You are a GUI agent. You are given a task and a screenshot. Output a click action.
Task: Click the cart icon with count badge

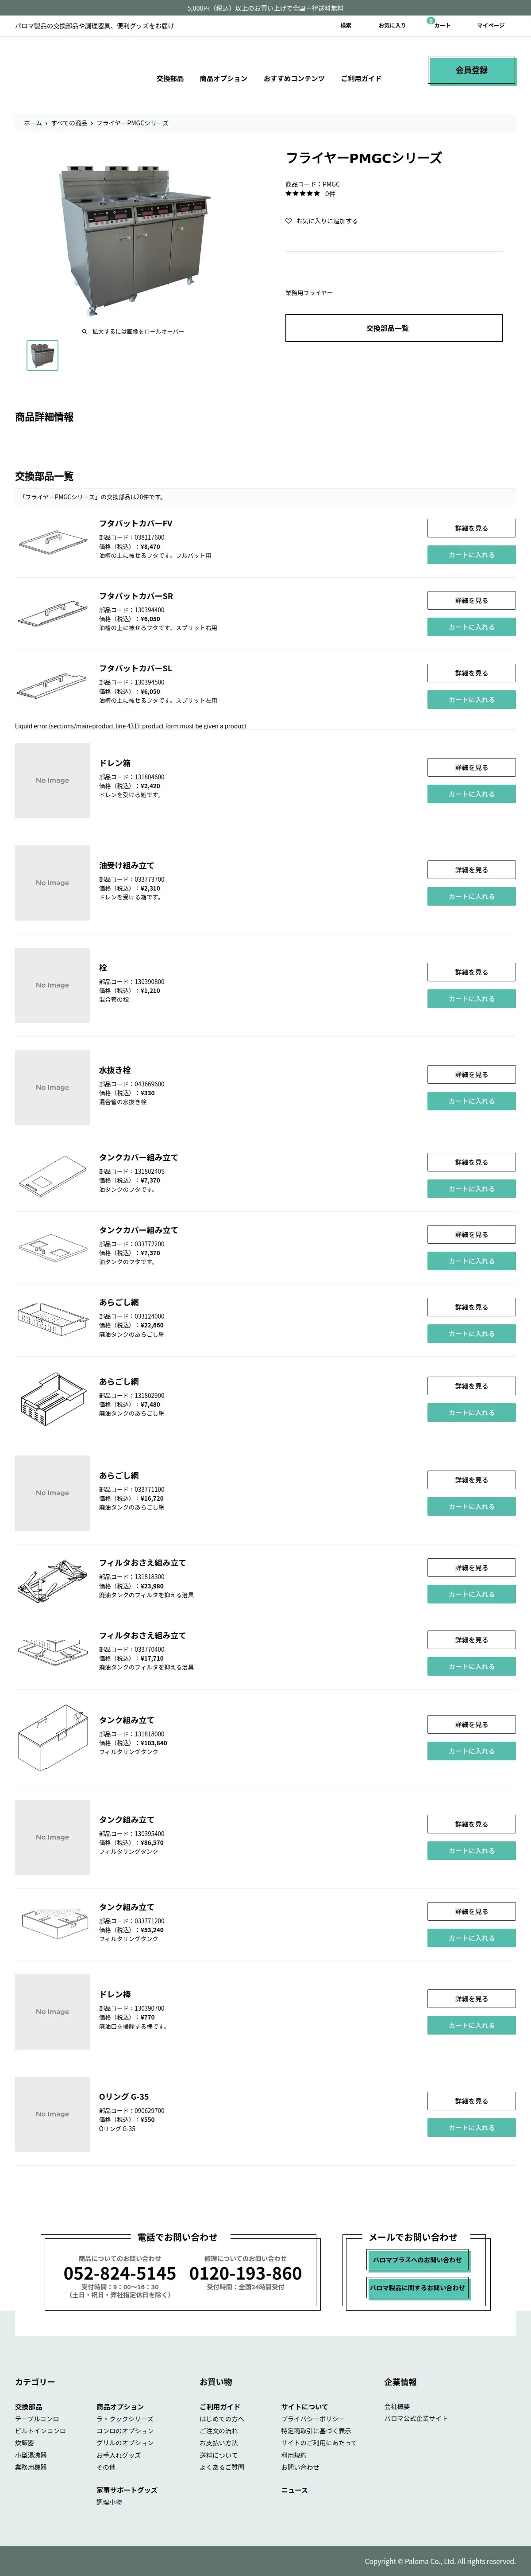pyautogui.click(x=438, y=24)
